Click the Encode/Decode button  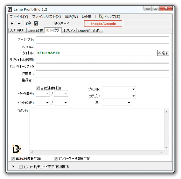(103, 24)
